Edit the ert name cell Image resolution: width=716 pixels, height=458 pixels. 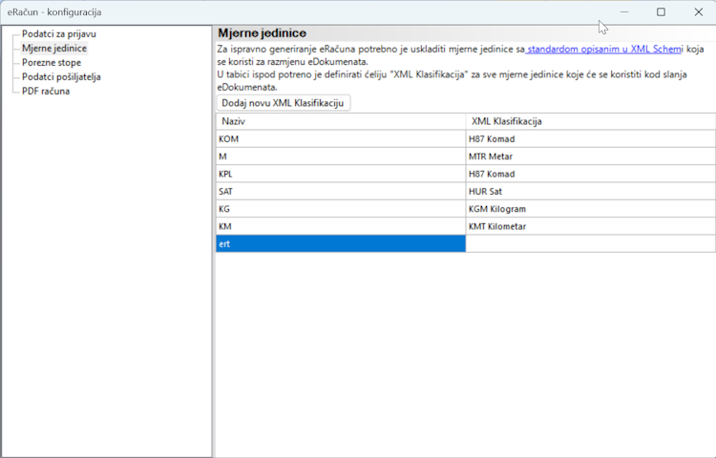pos(340,244)
